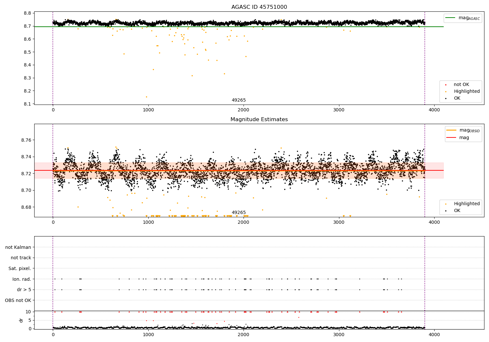Click the 'AGASC ID 45751000' plot title

[x=259, y=7]
